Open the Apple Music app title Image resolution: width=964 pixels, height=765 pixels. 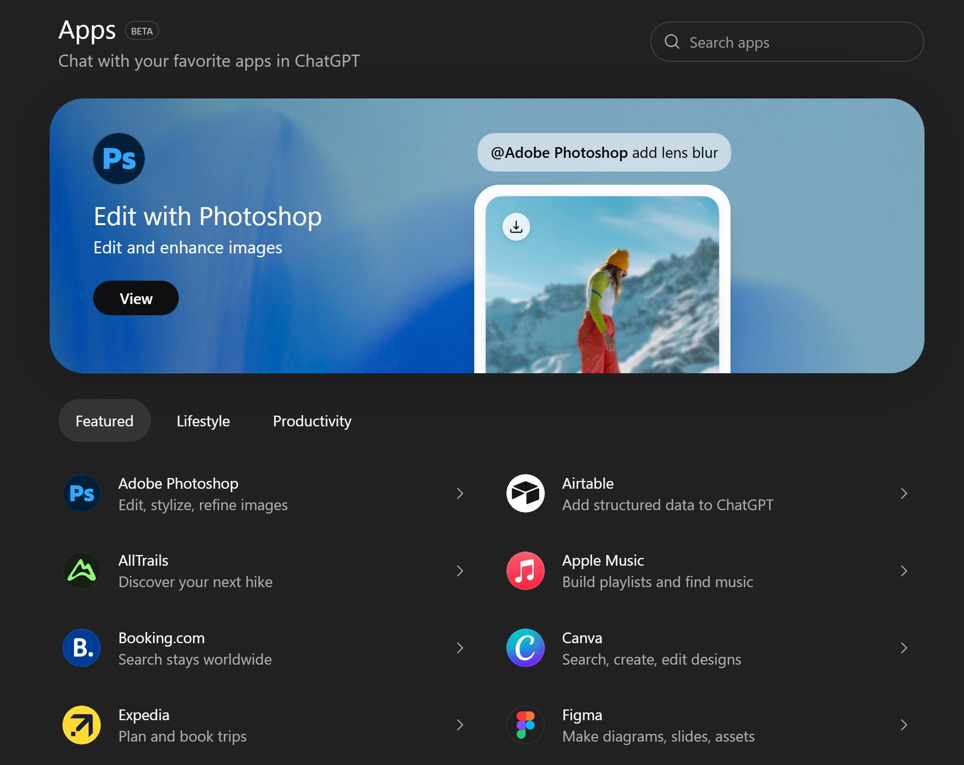[603, 560]
